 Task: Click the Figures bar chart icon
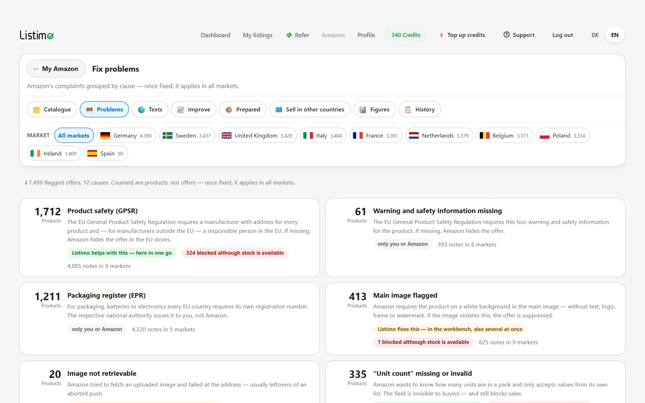click(363, 110)
